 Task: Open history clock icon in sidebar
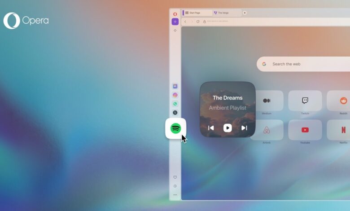pos(175,186)
